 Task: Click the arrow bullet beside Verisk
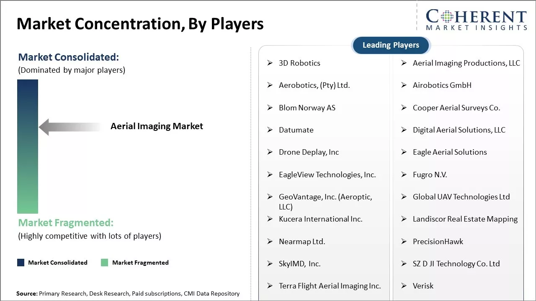(x=404, y=286)
